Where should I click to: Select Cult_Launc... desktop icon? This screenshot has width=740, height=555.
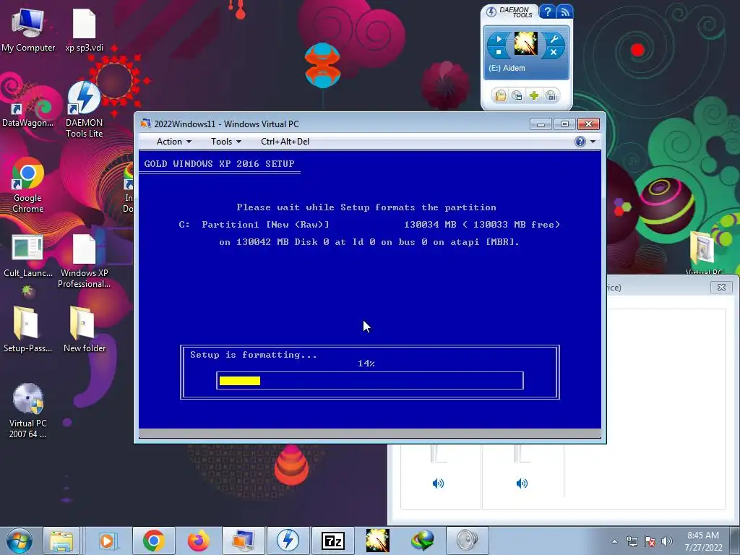[x=28, y=256]
